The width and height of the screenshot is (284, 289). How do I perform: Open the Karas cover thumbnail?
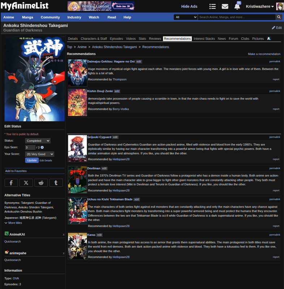[77, 246]
